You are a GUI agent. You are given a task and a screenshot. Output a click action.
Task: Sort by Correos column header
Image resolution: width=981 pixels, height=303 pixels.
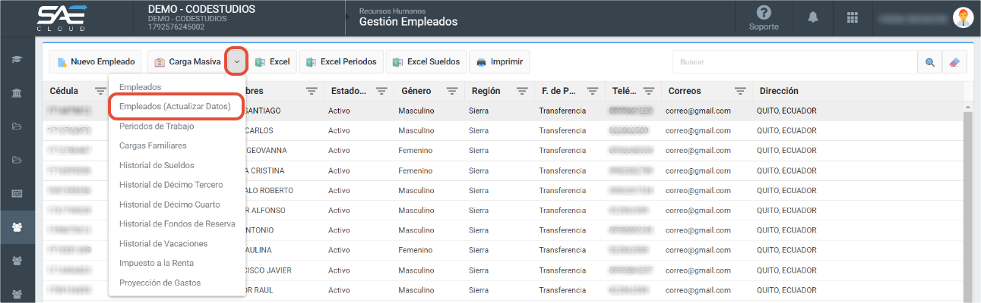[685, 91]
